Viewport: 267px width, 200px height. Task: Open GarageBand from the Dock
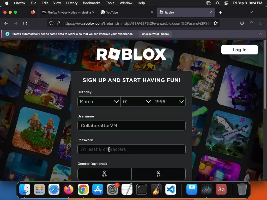pyautogui.click(x=156, y=189)
